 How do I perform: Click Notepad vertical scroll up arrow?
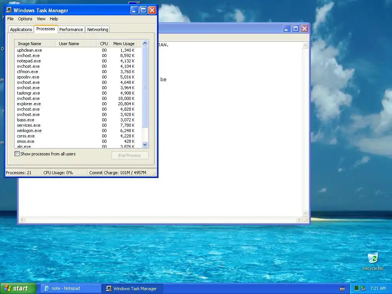coord(305,45)
